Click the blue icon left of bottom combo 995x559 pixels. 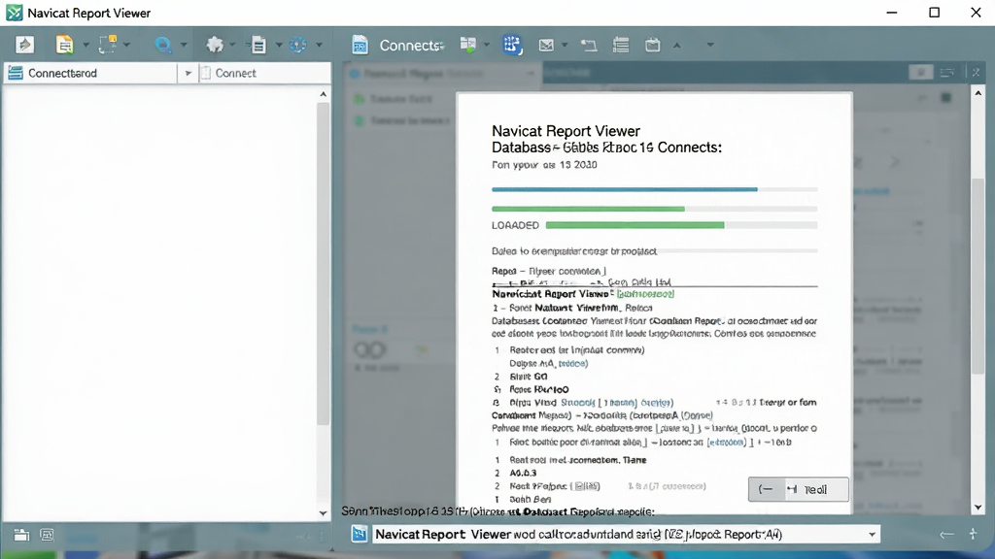click(360, 535)
